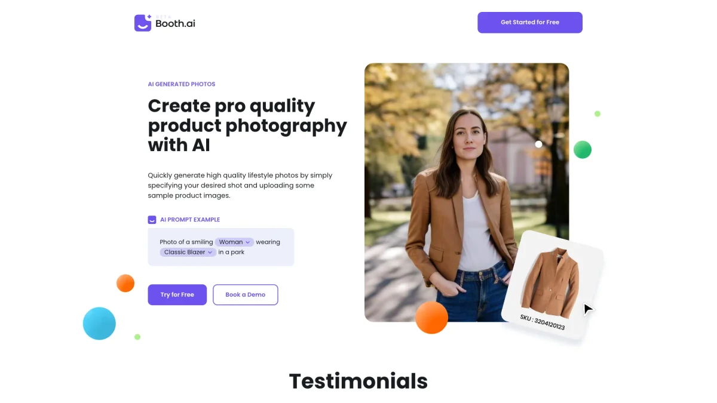Viewport: 717px width, 403px height.
Task: Click the brown blazer product thumbnail card
Action: (x=553, y=285)
